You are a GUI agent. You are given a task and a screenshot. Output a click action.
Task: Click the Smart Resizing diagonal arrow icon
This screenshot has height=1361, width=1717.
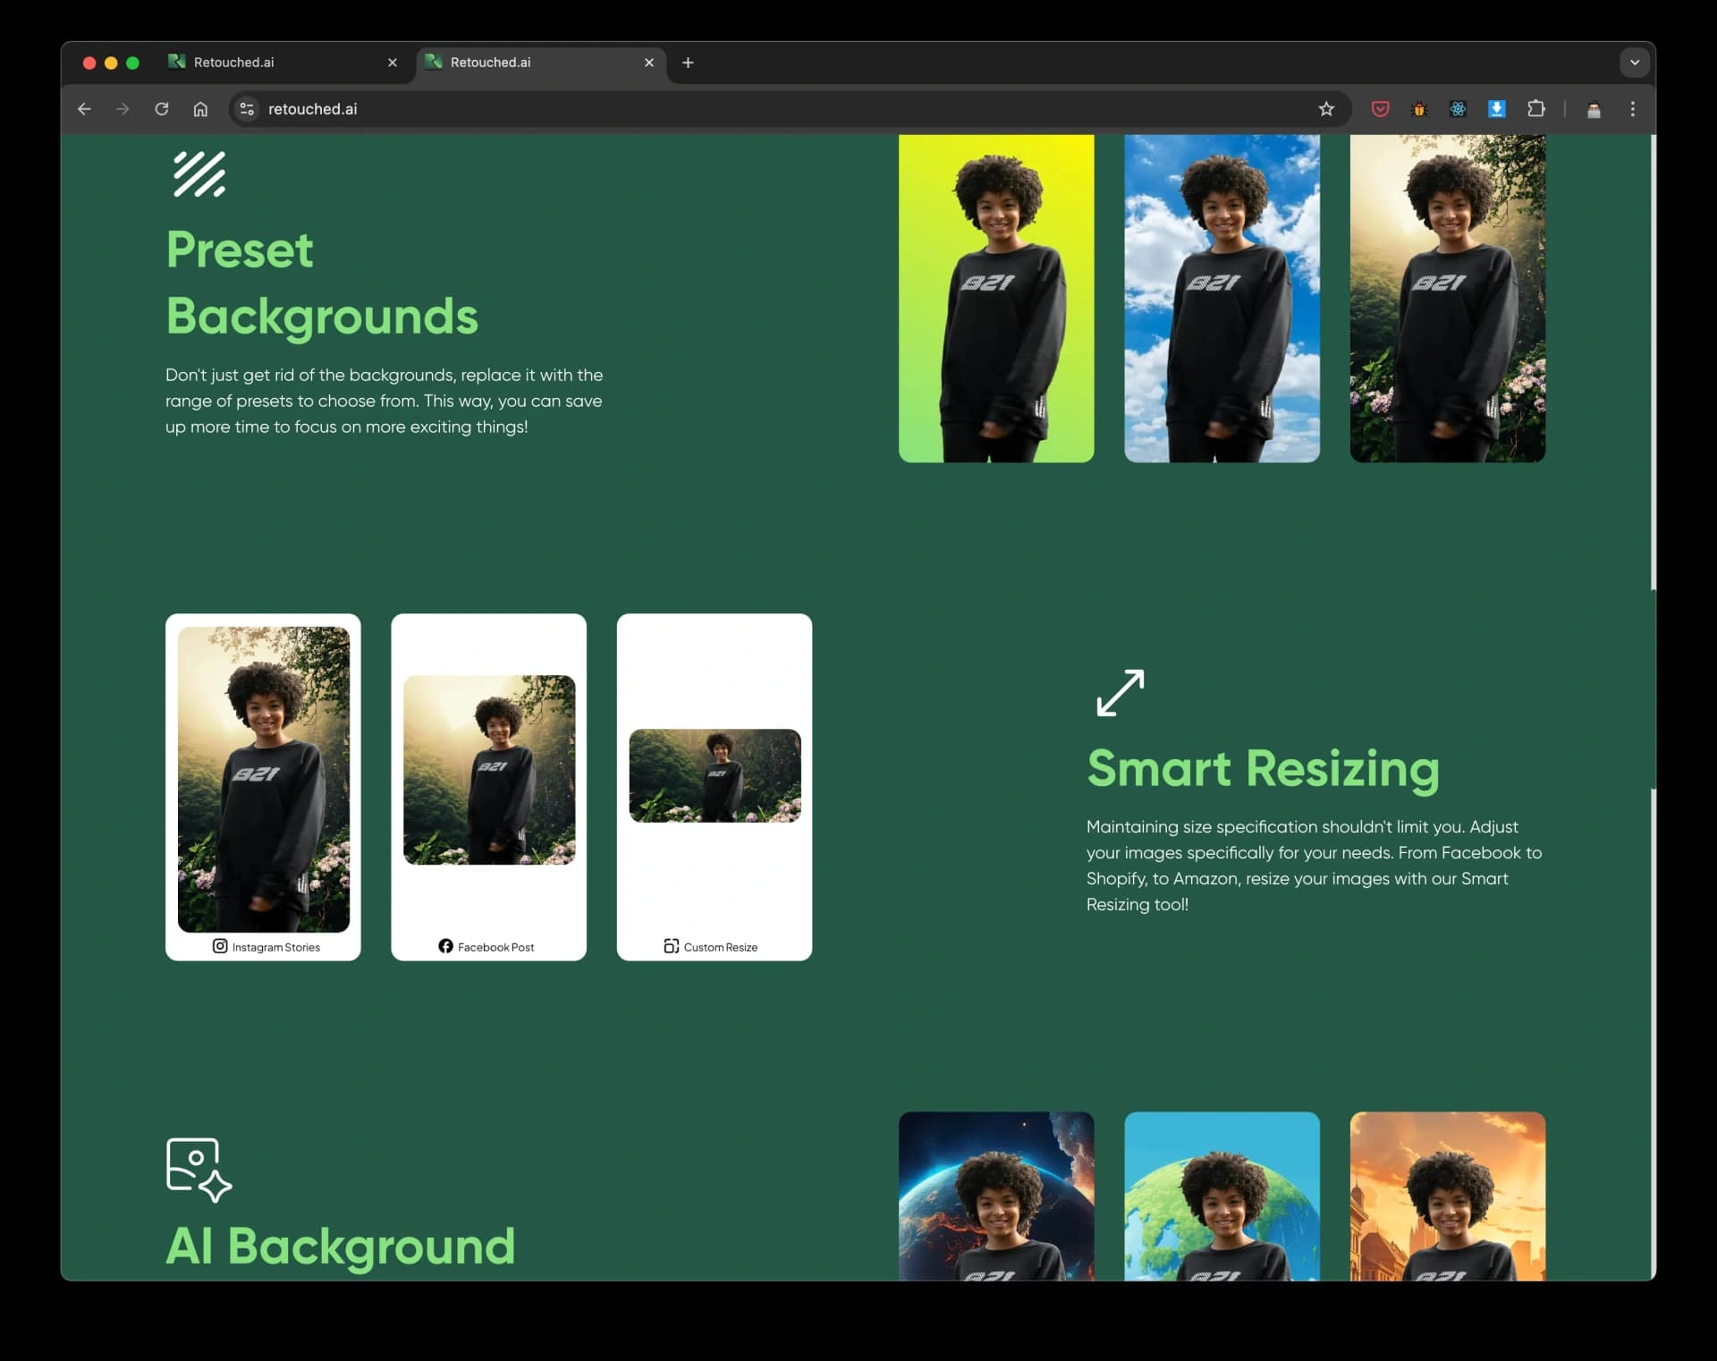(1121, 693)
